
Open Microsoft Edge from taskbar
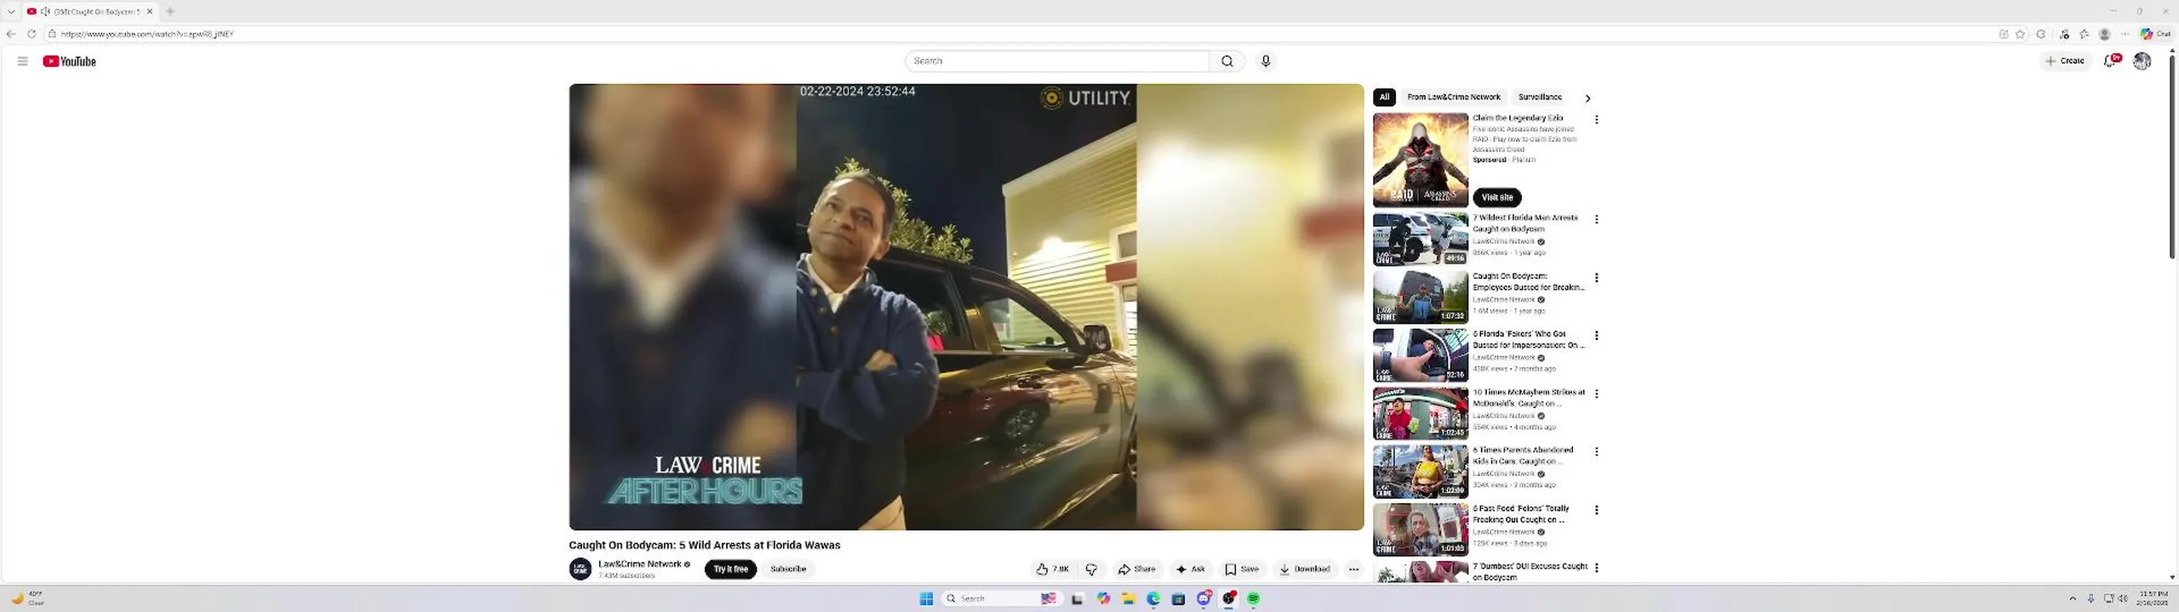(x=1153, y=598)
